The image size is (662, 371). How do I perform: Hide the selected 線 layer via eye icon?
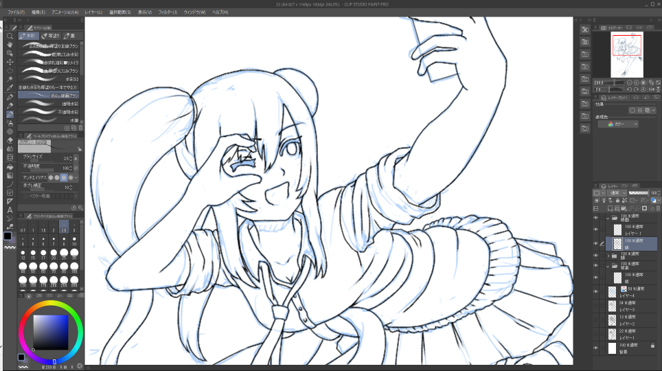(595, 243)
